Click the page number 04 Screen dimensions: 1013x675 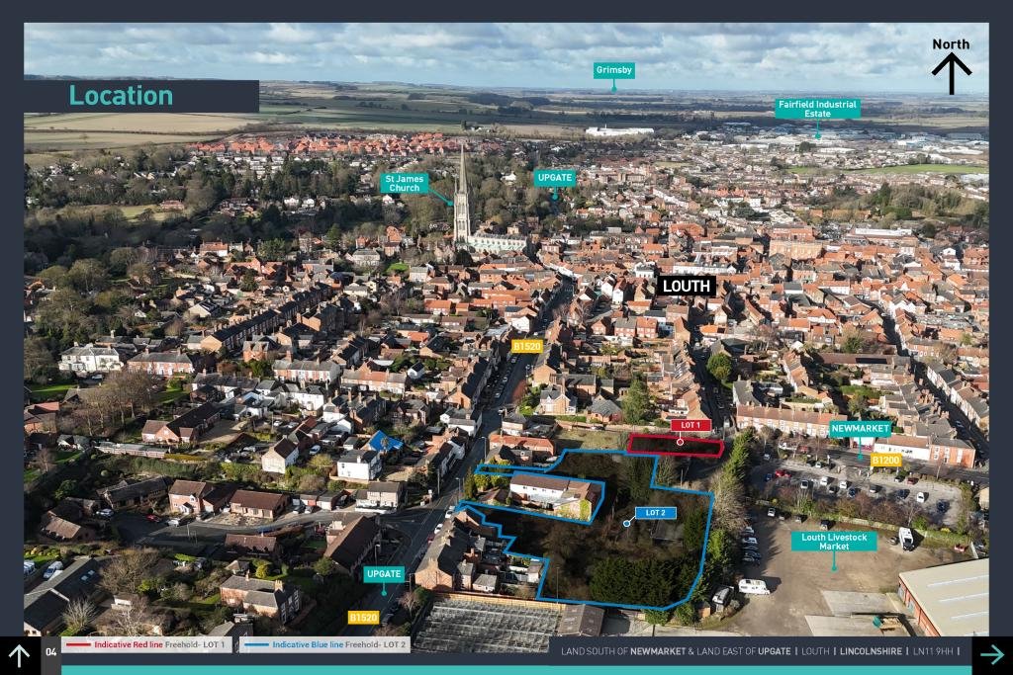[x=50, y=650]
